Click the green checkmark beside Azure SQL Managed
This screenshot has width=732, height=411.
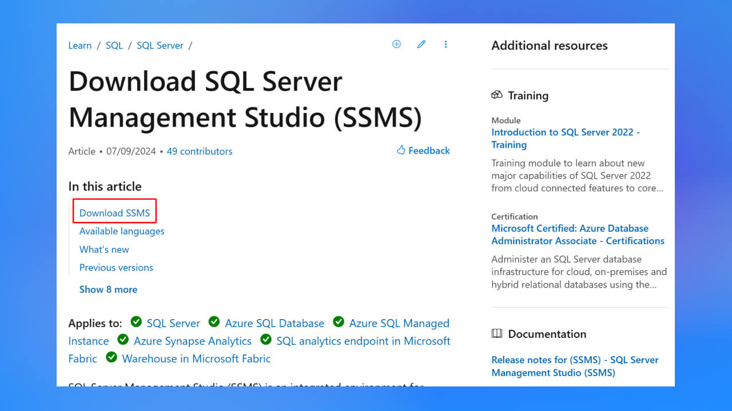click(339, 321)
